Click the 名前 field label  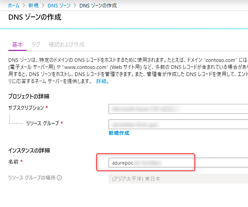click(x=14, y=161)
